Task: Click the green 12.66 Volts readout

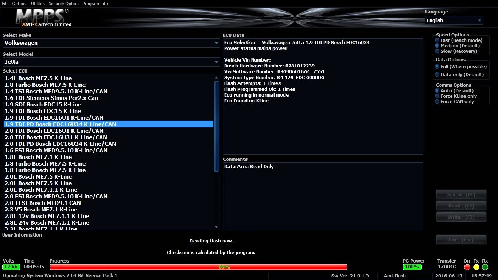Action: pyautogui.click(x=11, y=267)
